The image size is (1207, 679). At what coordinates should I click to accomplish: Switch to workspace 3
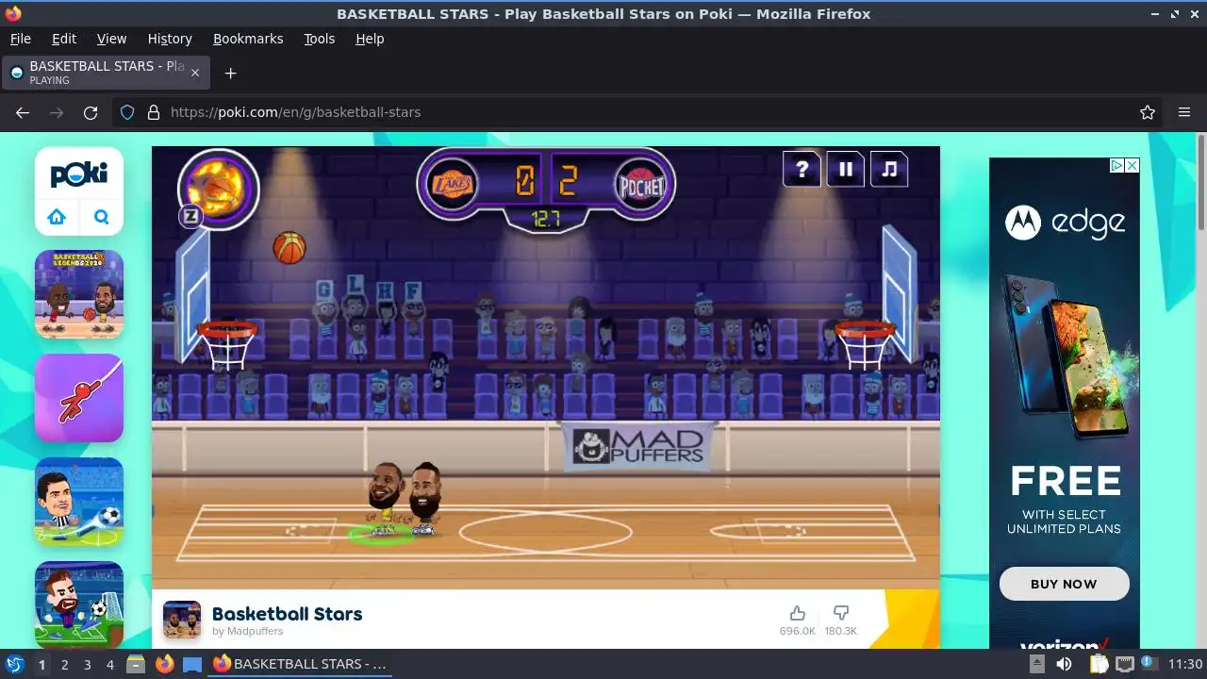pyautogui.click(x=87, y=665)
